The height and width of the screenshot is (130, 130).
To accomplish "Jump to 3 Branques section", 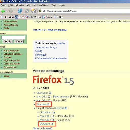I will pyautogui.click(x=40, y=55).
